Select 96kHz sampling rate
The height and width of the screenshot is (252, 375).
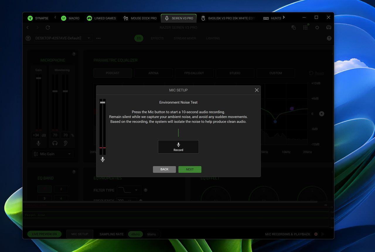coord(151,234)
